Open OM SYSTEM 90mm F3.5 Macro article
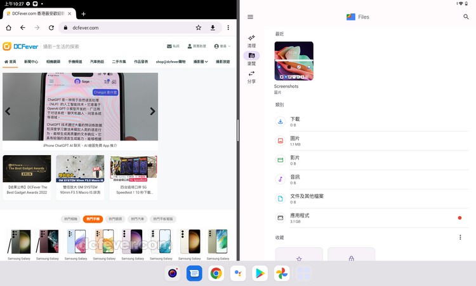476x286 pixels. (80, 177)
